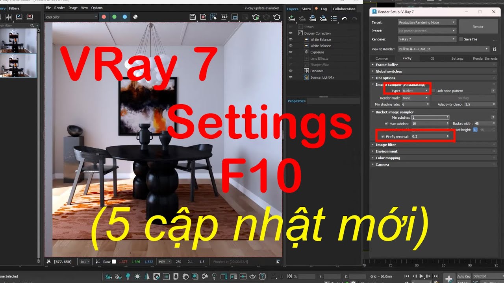The height and width of the screenshot is (283, 504).
Task: Uncheck the Firefly removal checkbox
Action: coord(383,136)
